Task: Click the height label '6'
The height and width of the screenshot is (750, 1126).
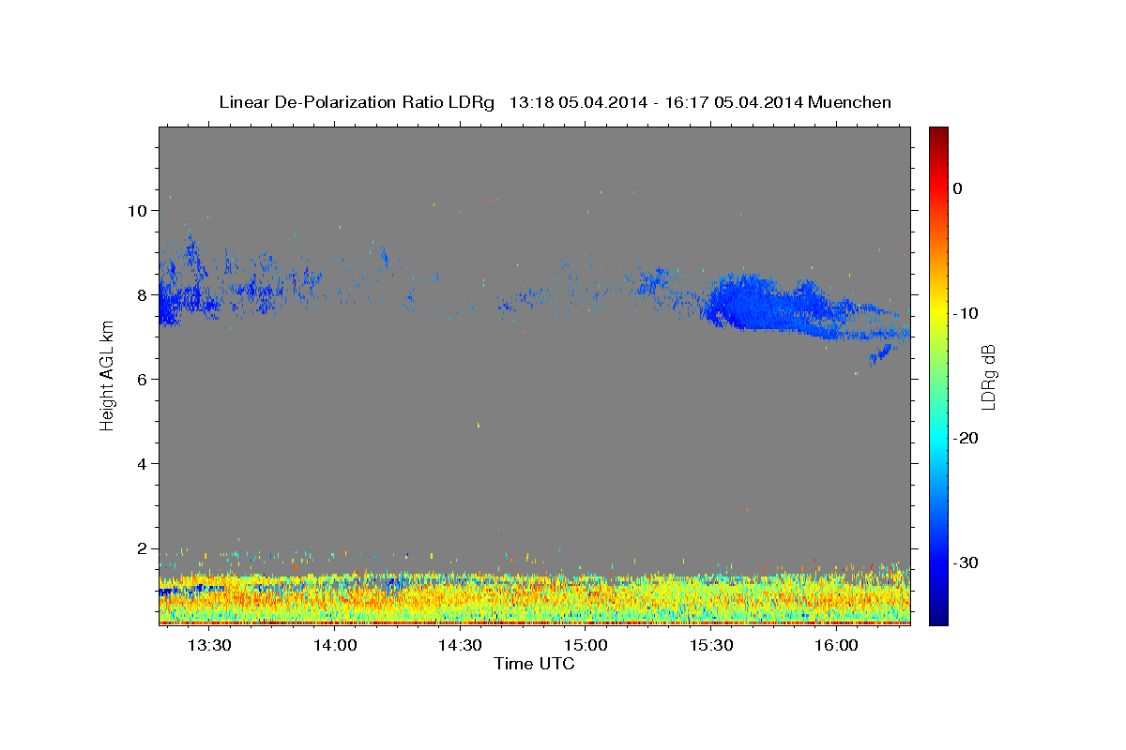Action: tap(142, 379)
